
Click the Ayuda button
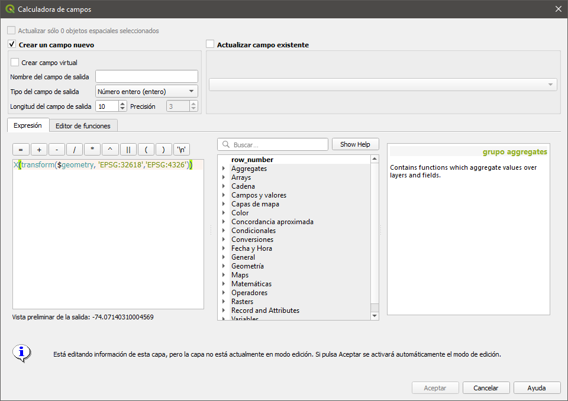[x=537, y=387]
